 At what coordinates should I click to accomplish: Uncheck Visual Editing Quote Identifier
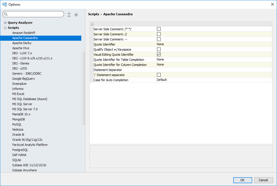click(159, 54)
